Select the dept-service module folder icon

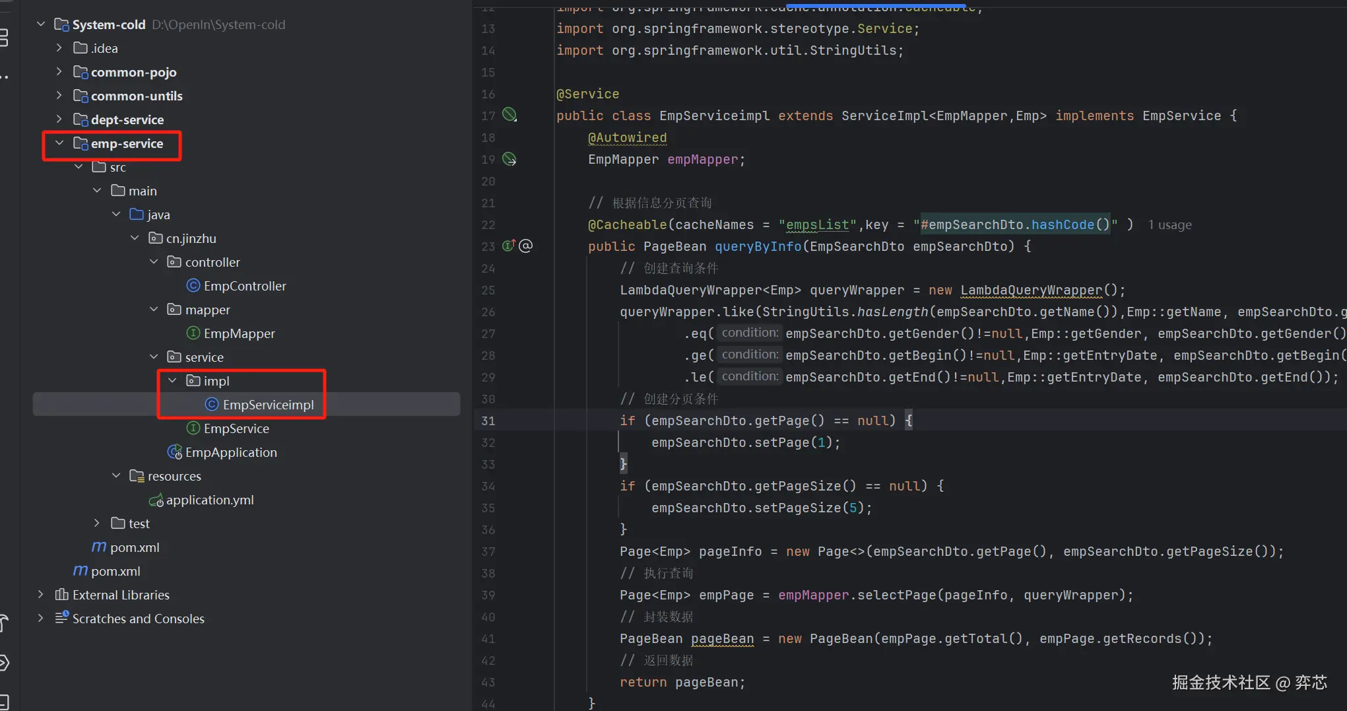tap(81, 119)
